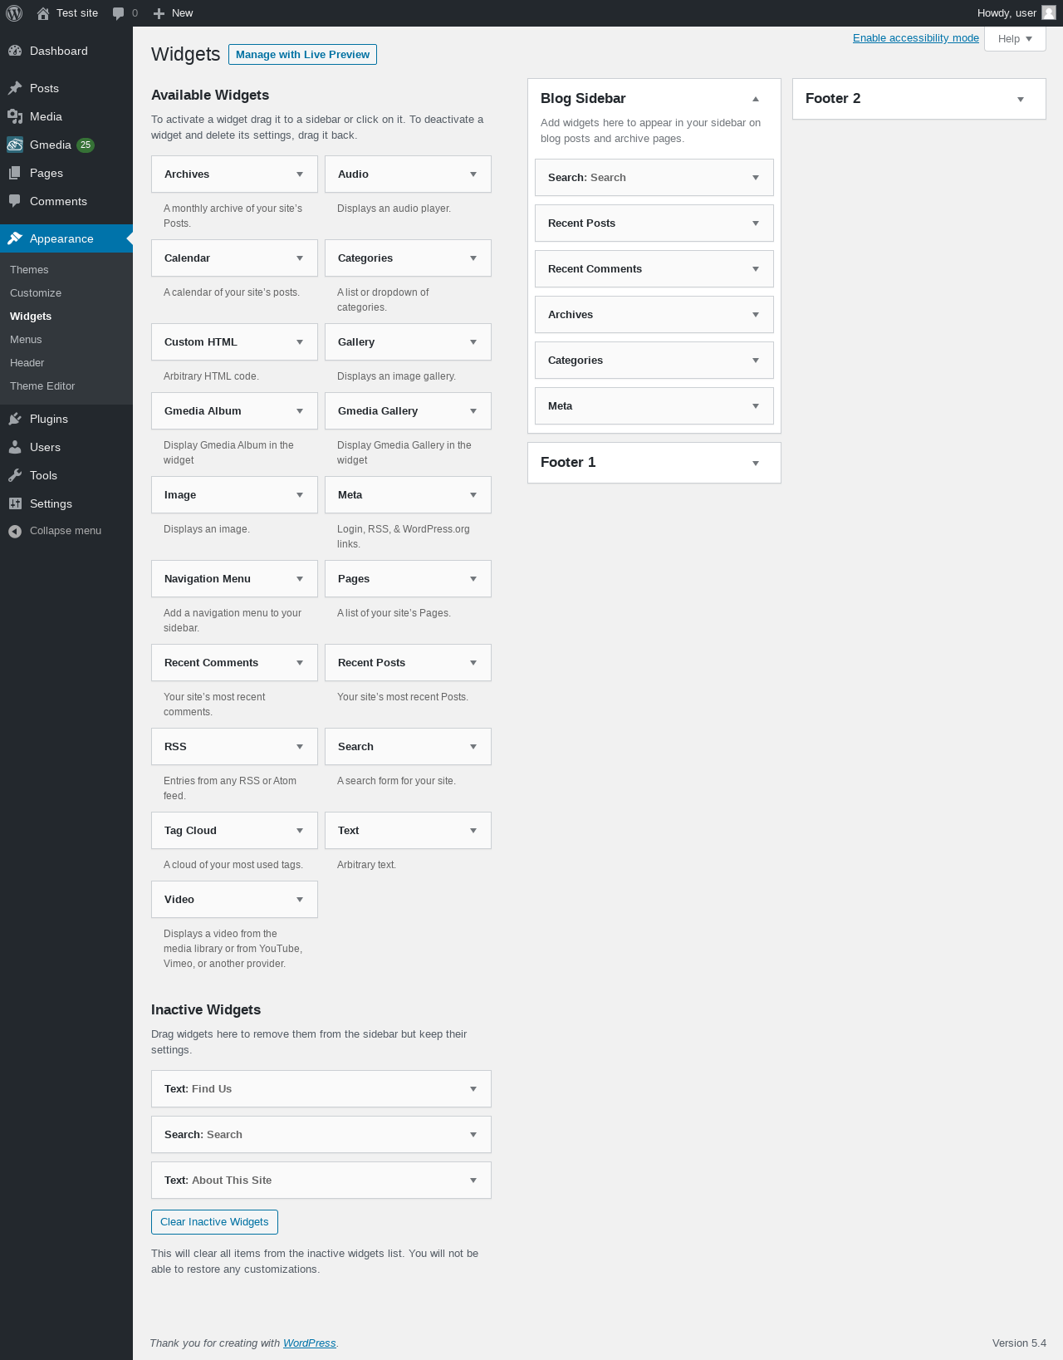Expand the Navigation Menu available widget
Viewport: 1063px width, 1360px height.
300,579
